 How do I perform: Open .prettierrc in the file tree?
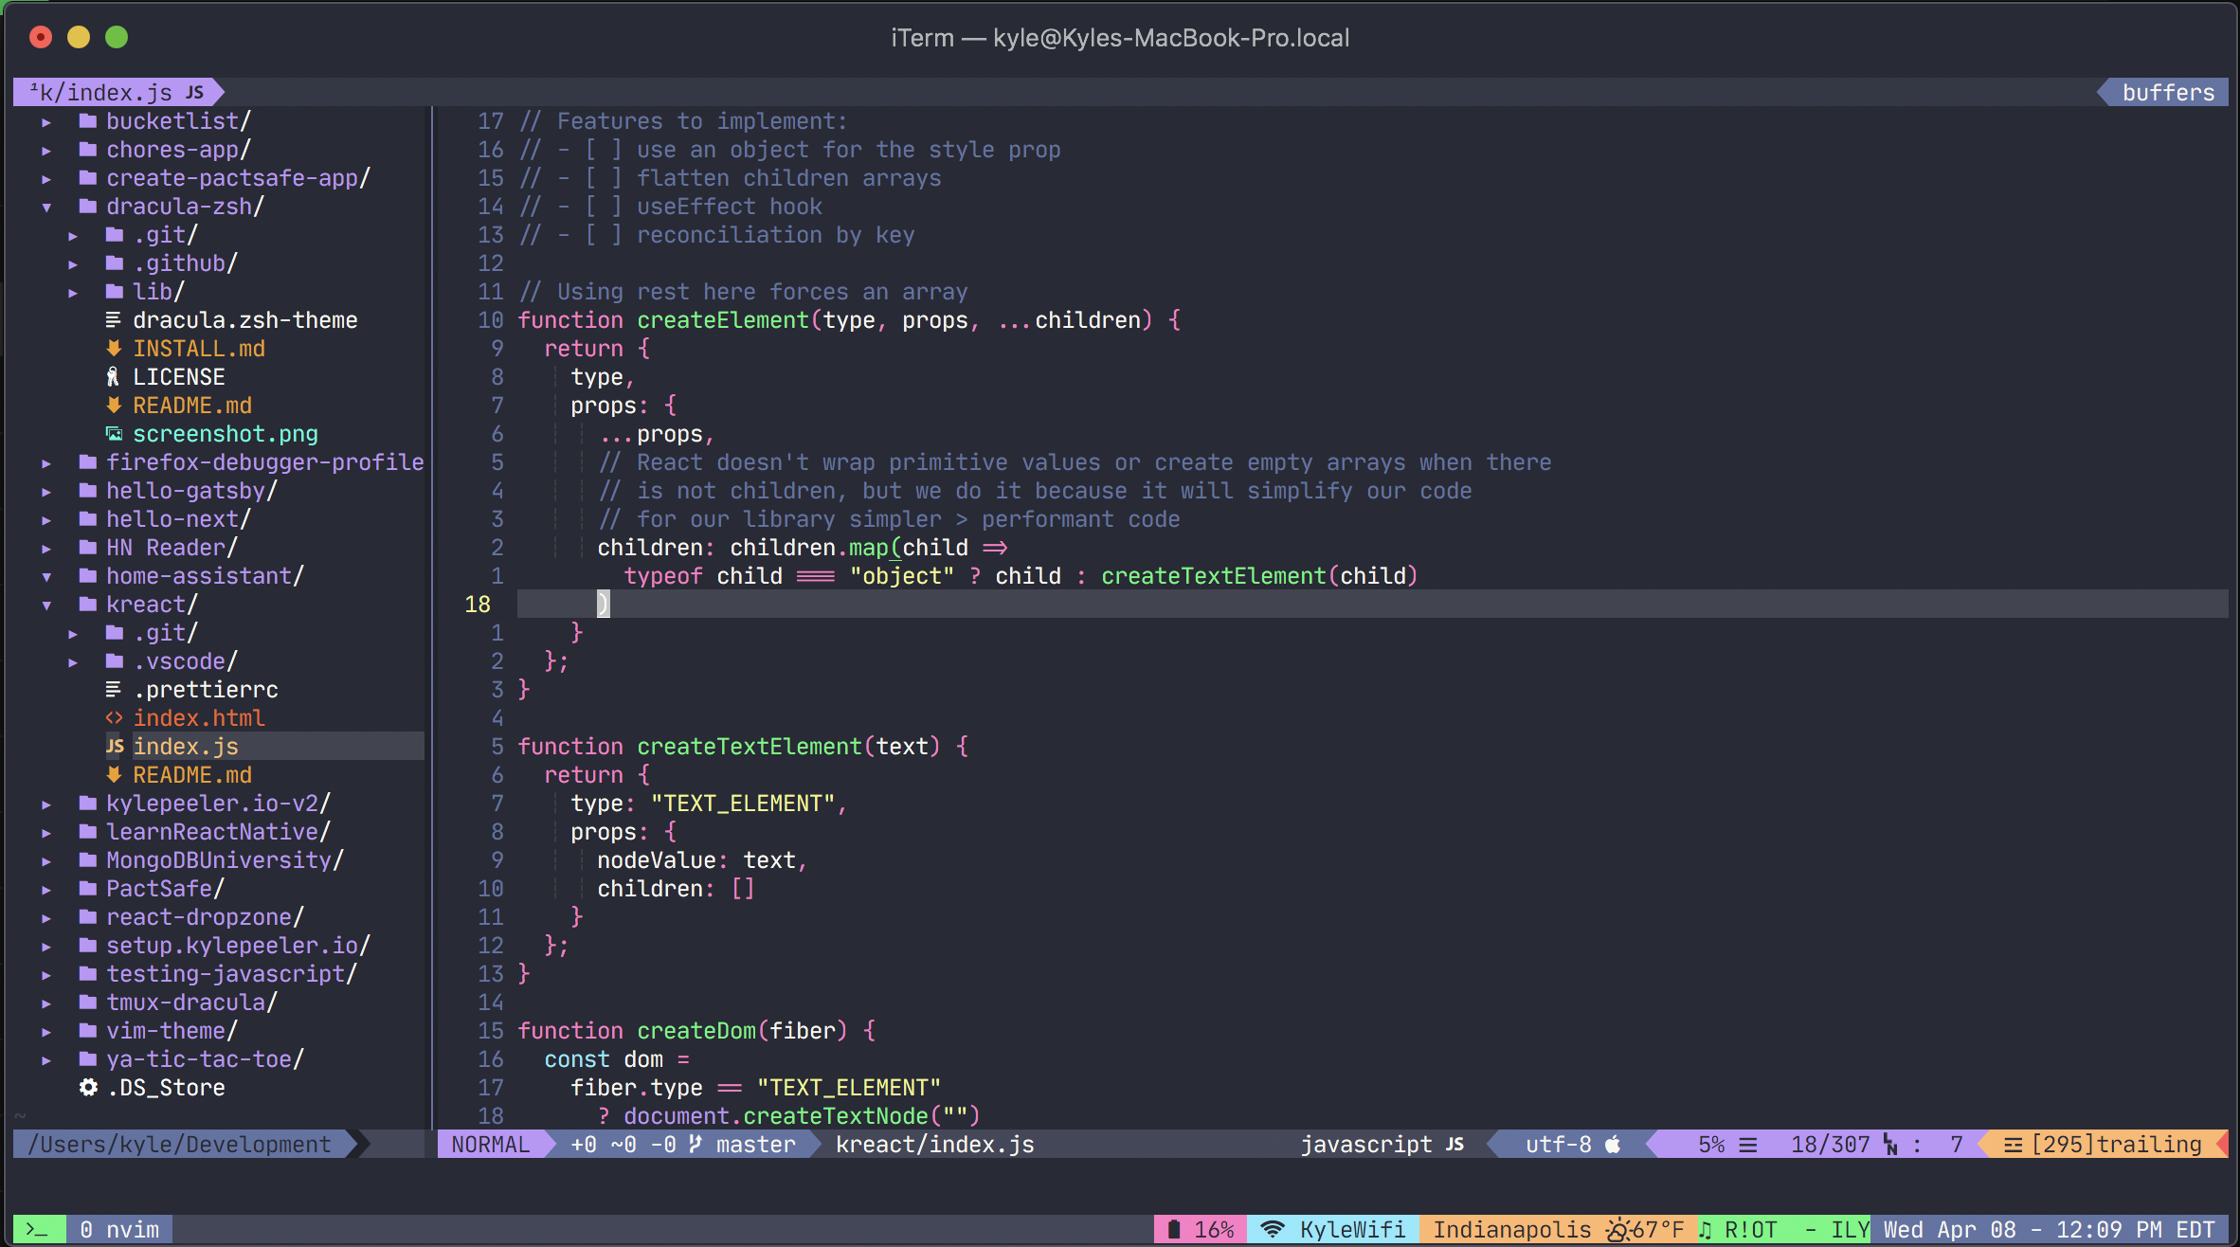pyautogui.click(x=206, y=690)
